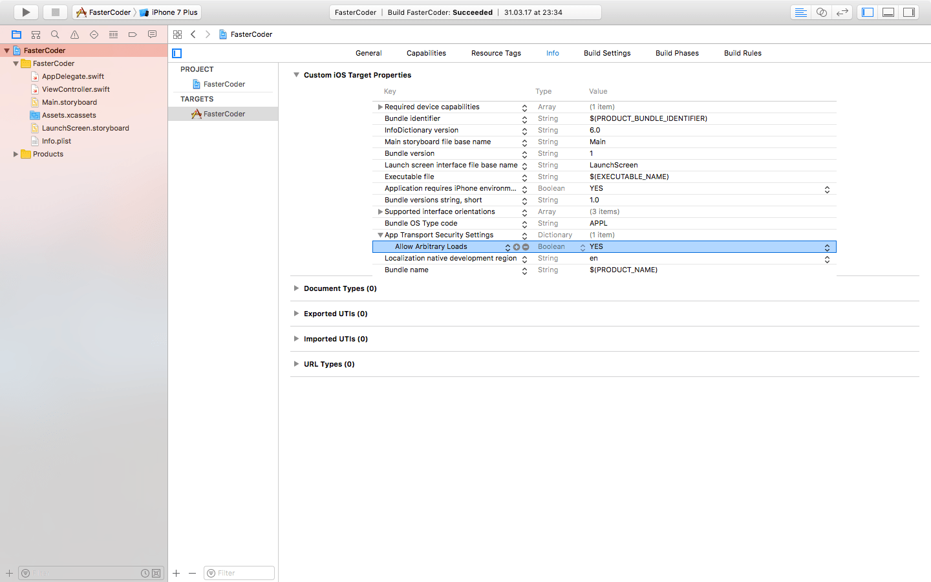Open the Capabilities tab
This screenshot has height=582, width=931.
(426, 53)
